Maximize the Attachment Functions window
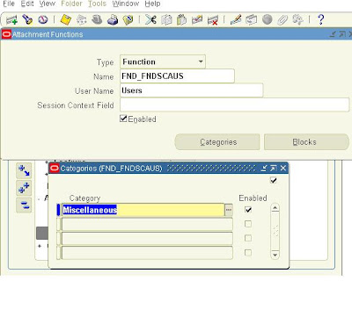Image resolution: width=352 pixels, height=324 pixels. 341,34
